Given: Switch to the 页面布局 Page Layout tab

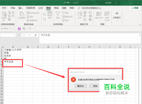Looking at the screenshot, I should click(x=31, y=8).
